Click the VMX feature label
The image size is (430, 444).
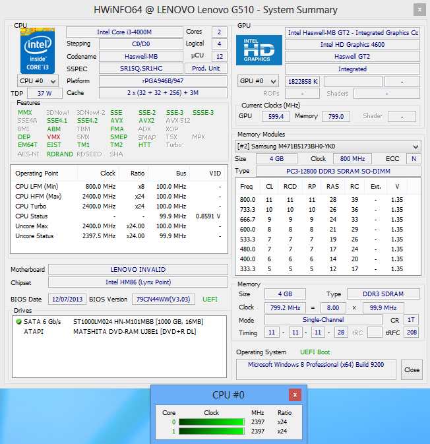[x=53, y=137]
